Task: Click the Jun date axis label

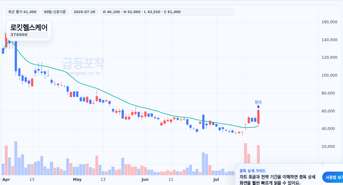Action: coord(145,180)
